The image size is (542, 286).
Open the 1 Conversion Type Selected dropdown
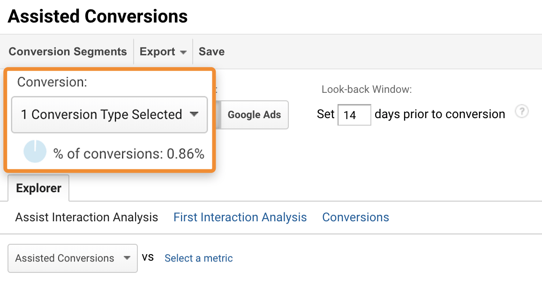pos(109,114)
